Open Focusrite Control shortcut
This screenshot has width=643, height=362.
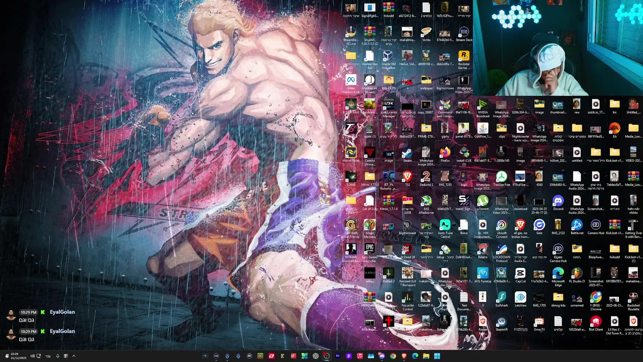(407, 301)
